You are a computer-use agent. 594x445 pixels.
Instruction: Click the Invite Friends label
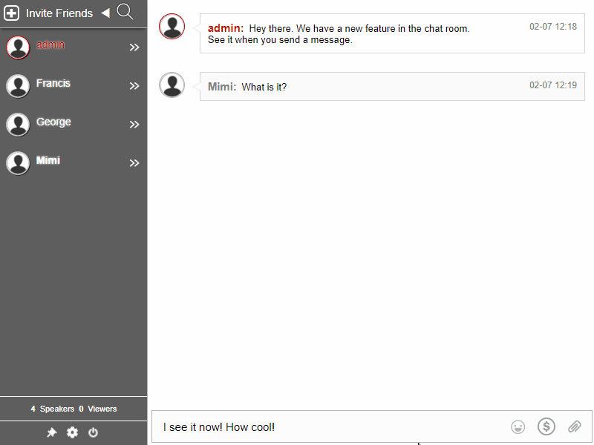59,13
